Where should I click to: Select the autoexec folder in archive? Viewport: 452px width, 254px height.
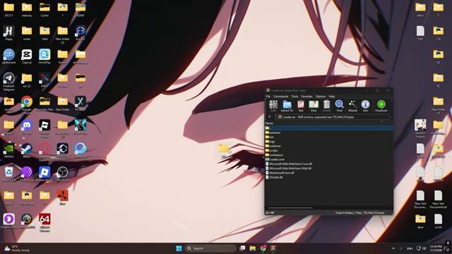(x=273, y=133)
